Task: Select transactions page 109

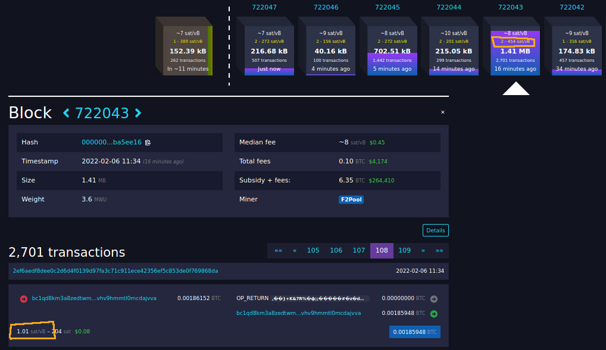Action: 404,250
